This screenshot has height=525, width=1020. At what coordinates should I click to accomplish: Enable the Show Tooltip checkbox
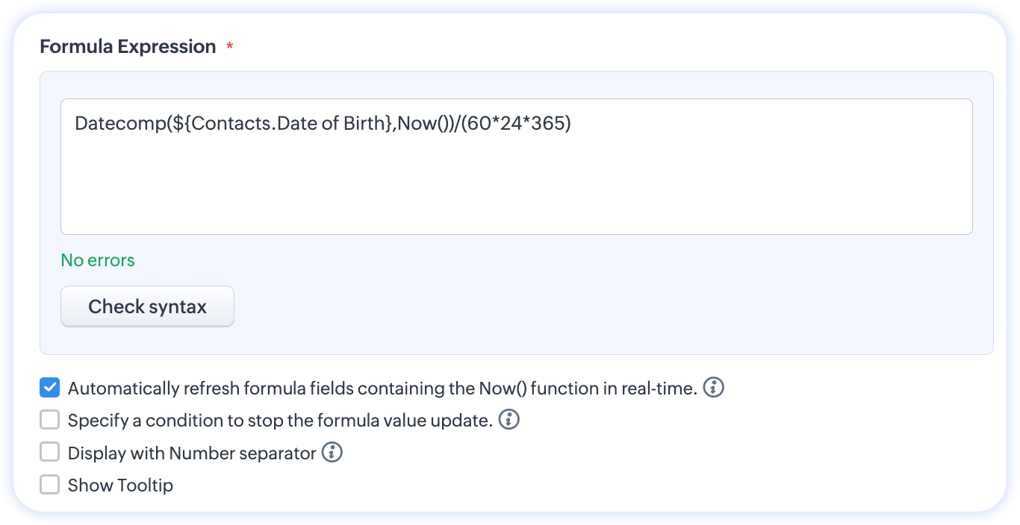[x=50, y=485]
